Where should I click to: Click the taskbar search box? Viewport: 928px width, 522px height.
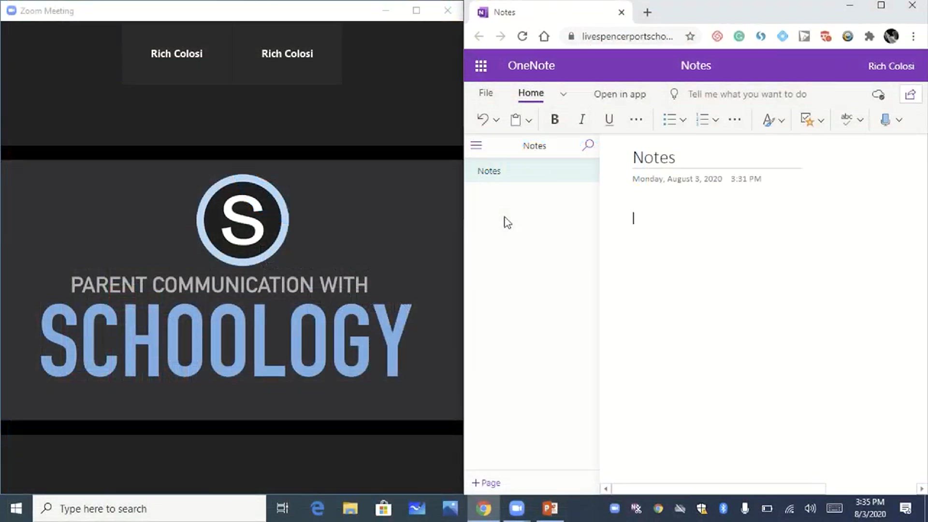point(149,508)
